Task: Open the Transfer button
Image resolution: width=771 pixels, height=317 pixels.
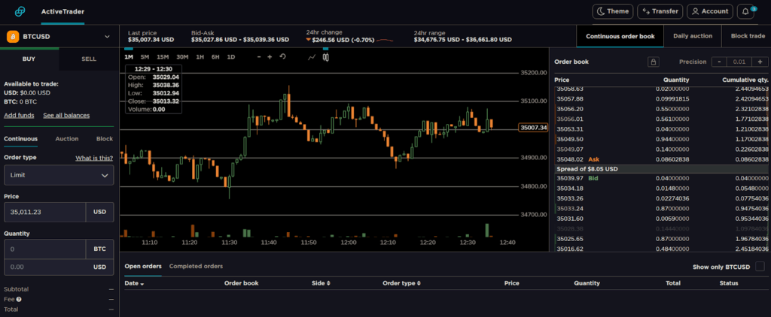Action: tap(660, 11)
